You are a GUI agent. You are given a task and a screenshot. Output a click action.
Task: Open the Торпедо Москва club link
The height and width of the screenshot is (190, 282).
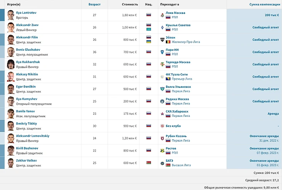pyautogui.click(x=178, y=62)
